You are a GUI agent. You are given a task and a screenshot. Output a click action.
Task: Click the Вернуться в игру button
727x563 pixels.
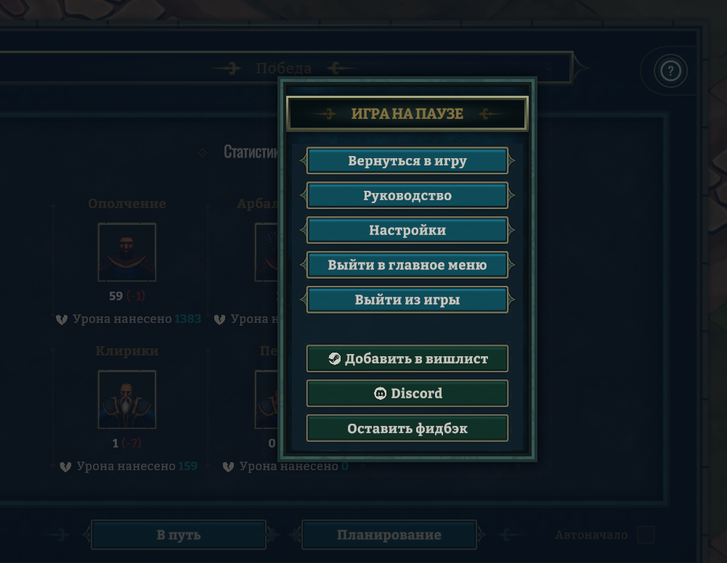click(x=407, y=160)
